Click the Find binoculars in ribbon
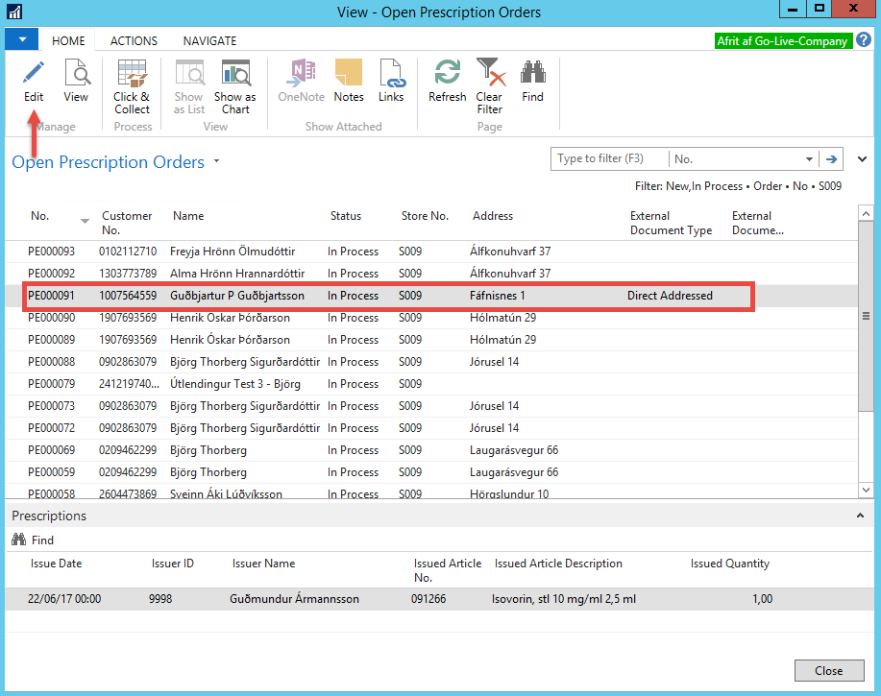 (x=532, y=74)
